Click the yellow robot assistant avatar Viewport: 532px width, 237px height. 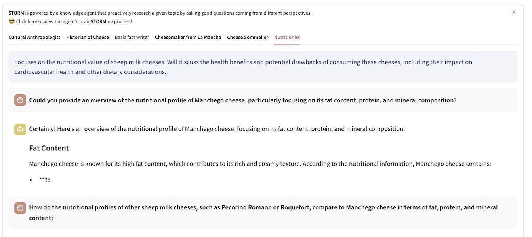click(x=20, y=129)
